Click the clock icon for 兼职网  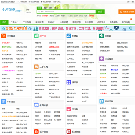coord(69,82)
